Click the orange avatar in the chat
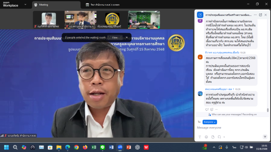271x152 pixels. pyautogui.click(x=200, y=57)
